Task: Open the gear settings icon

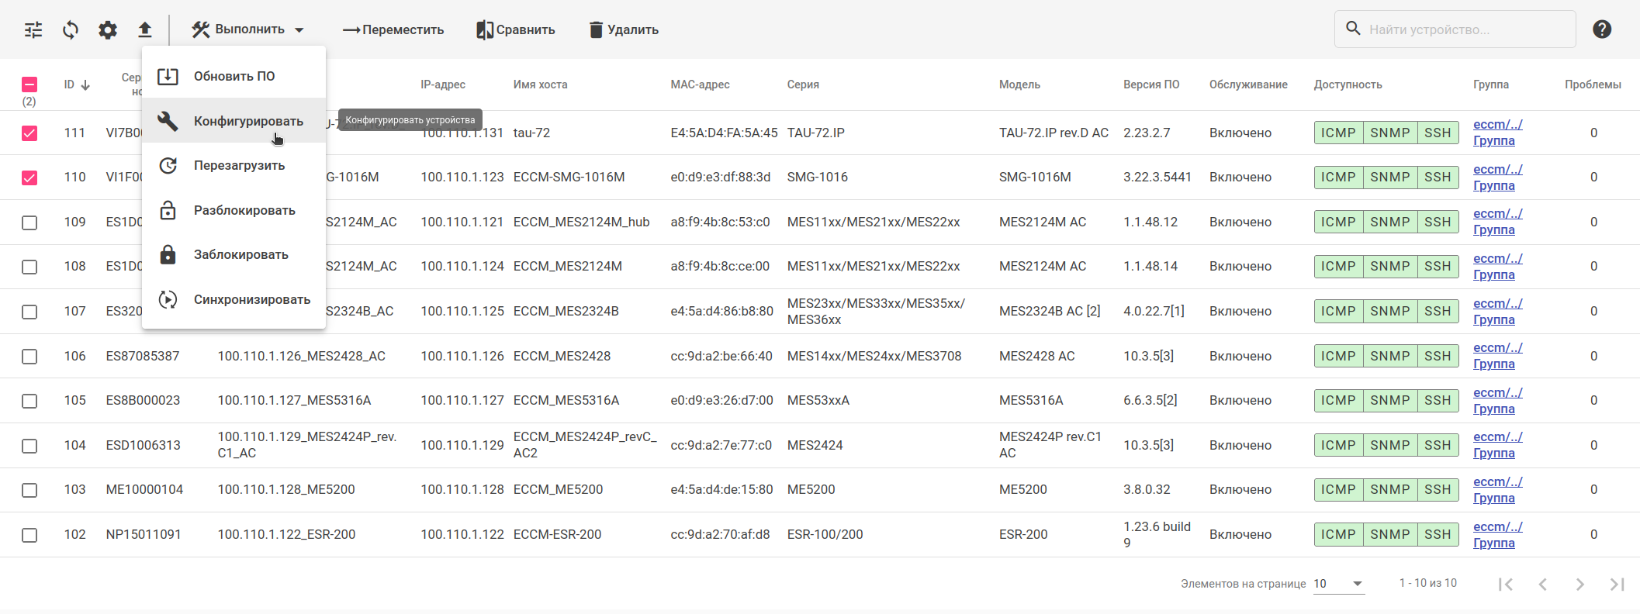Action: [108, 30]
